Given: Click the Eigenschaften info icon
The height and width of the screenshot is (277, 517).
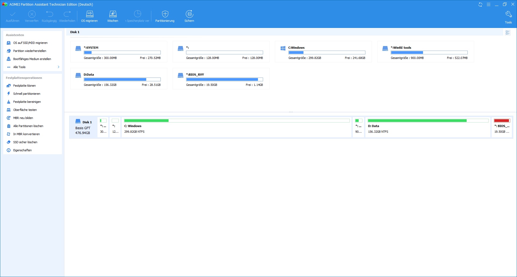Looking at the screenshot, I should pyautogui.click(x=9, y=150).
